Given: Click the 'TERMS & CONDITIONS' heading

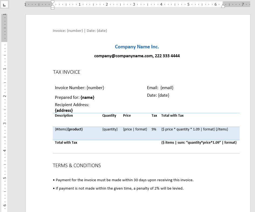Looking at the screenshot, I should coord(77,166).
